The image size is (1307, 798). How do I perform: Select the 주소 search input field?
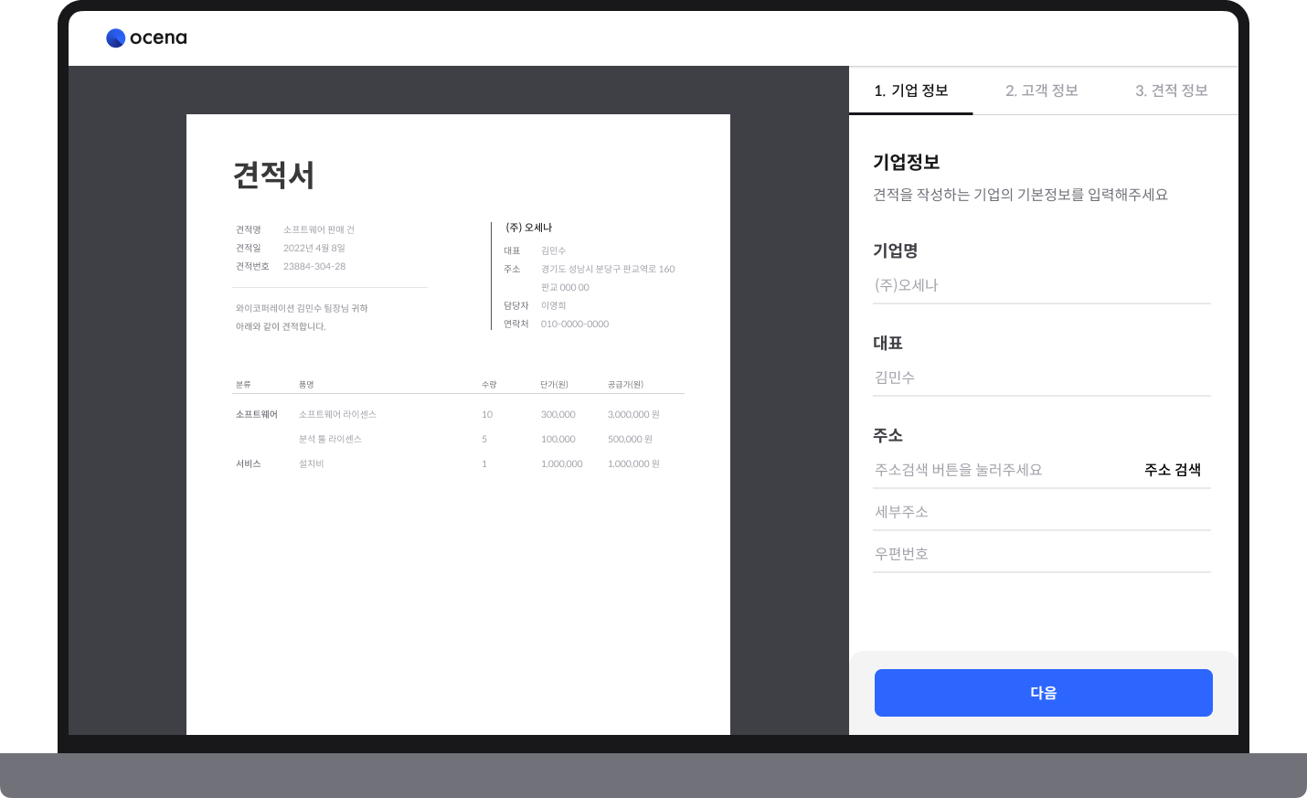pos(996,469)
